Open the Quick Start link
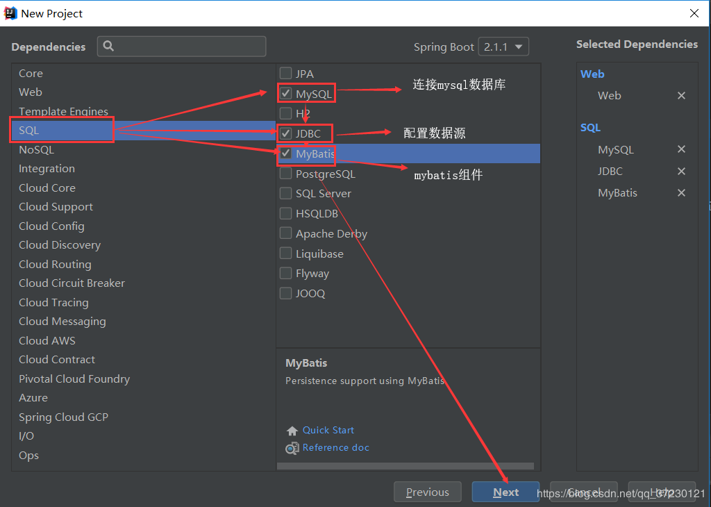This screenshot has height=507, width=711. [328, 430]
